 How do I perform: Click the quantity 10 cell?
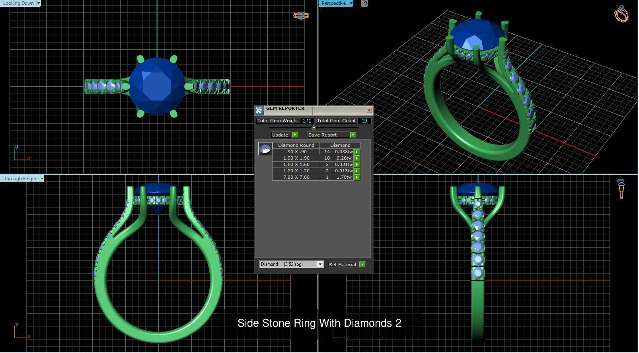[x=327, y=158]
